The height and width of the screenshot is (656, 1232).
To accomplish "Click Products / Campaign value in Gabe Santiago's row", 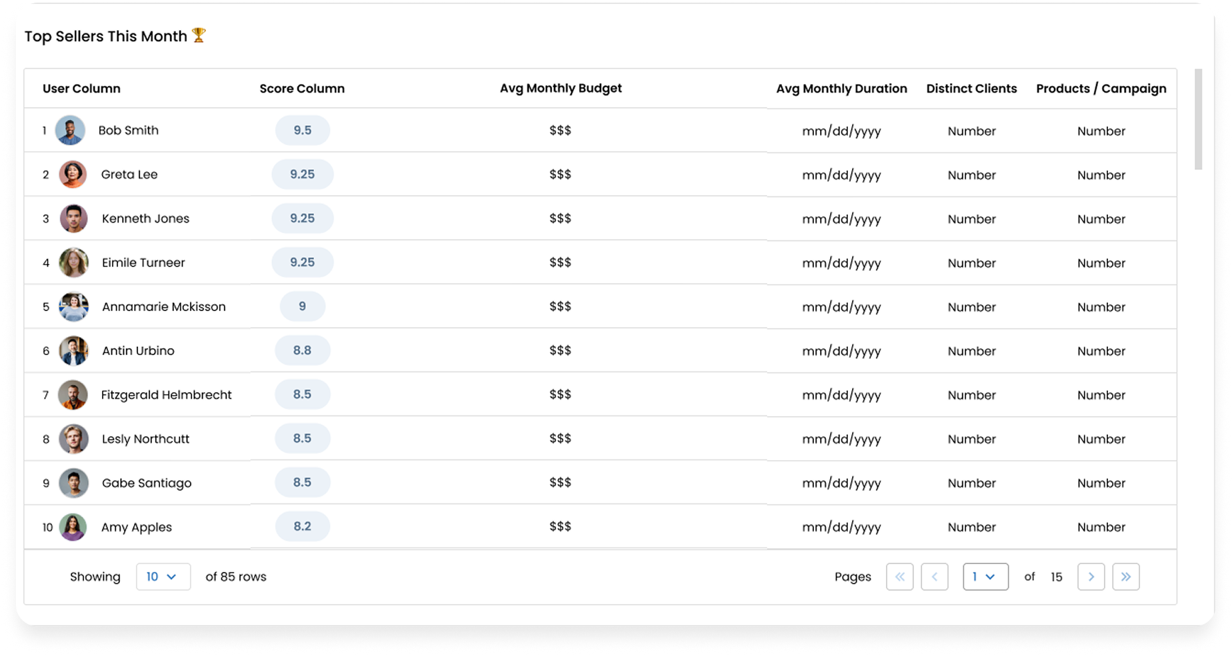I will point(1101,483).
